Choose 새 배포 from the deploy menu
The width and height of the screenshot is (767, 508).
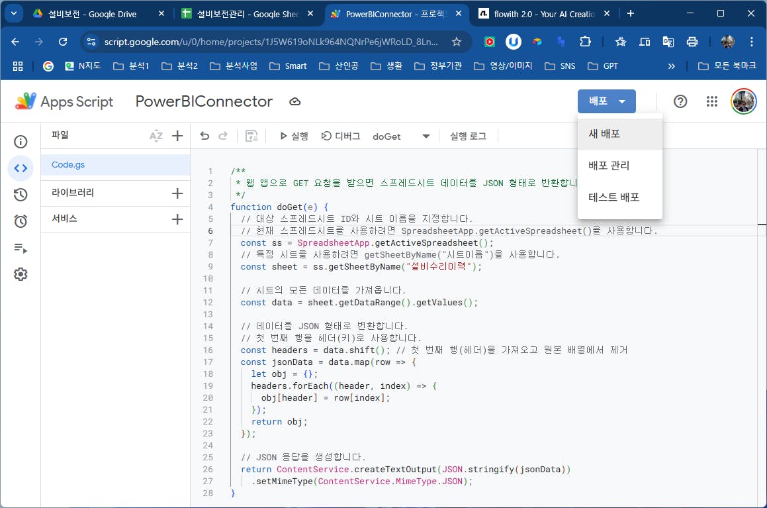pos(620,134)
